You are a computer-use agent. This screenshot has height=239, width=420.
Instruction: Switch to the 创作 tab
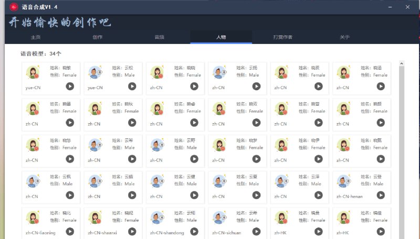click(x=98, y=37)
